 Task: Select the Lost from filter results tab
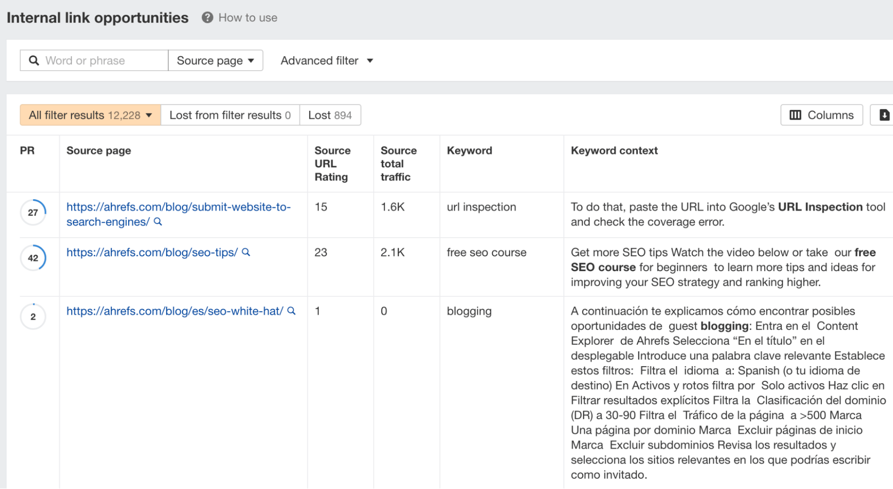tap(230, 115)
